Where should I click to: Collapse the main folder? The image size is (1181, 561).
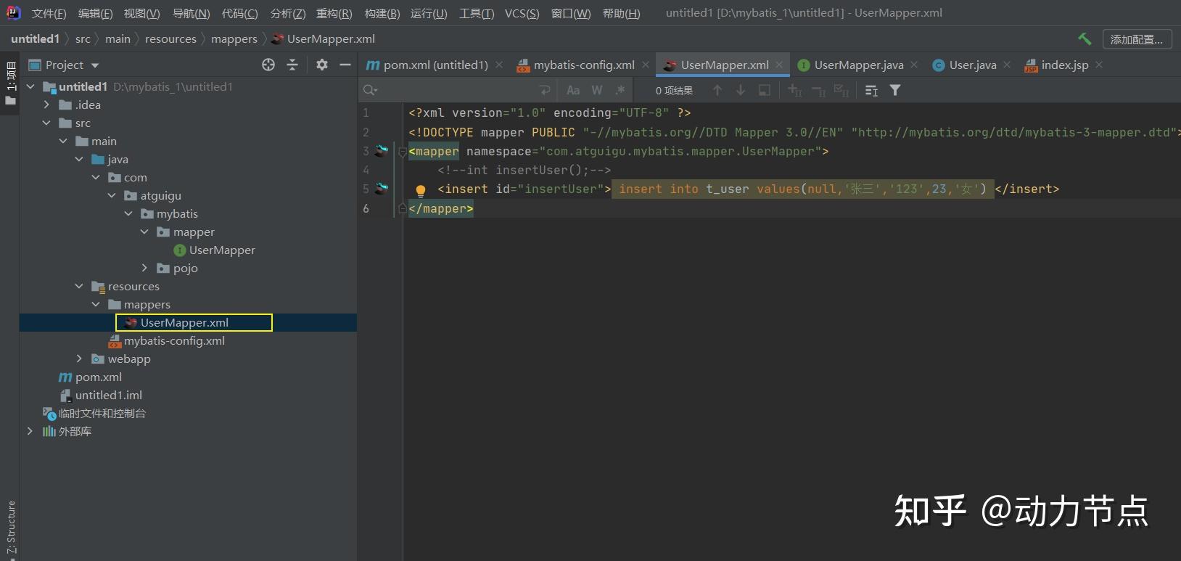(x=63, y=141)
